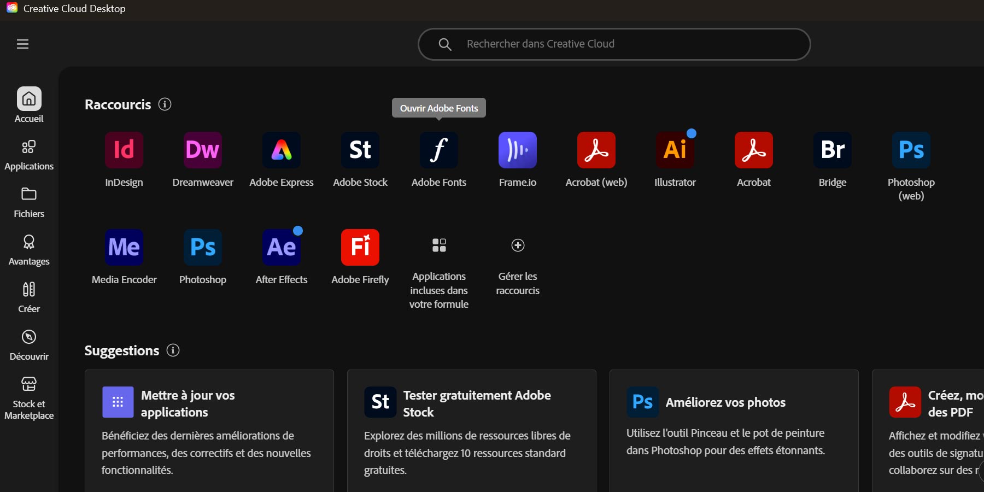
Task: Open Découvrir in sidebar
Action: [x=29, y=345]
